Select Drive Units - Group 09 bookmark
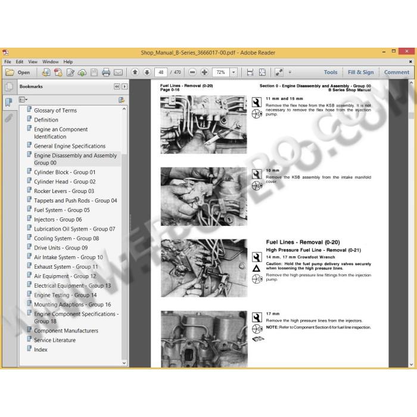This screenshot has height=417, width=417. pos(61,248)
